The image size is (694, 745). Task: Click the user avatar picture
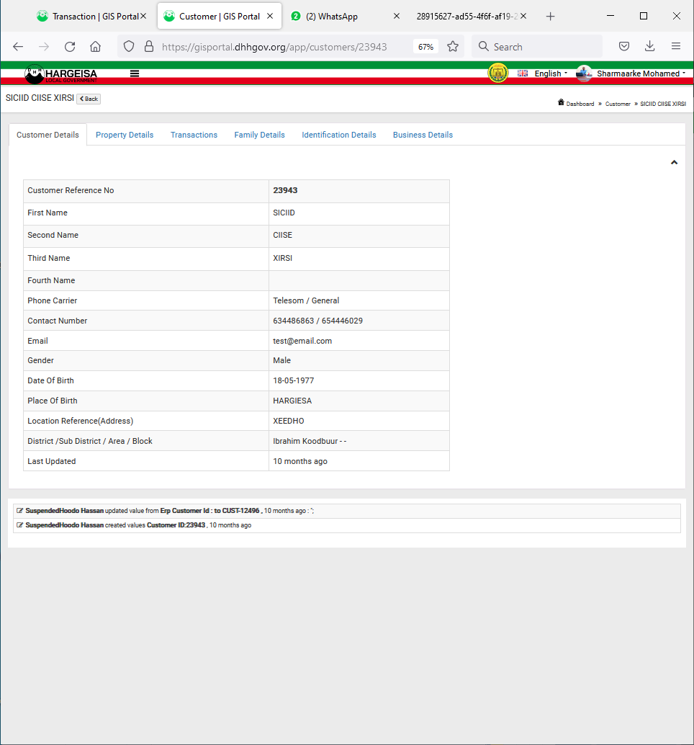(584, 73)
